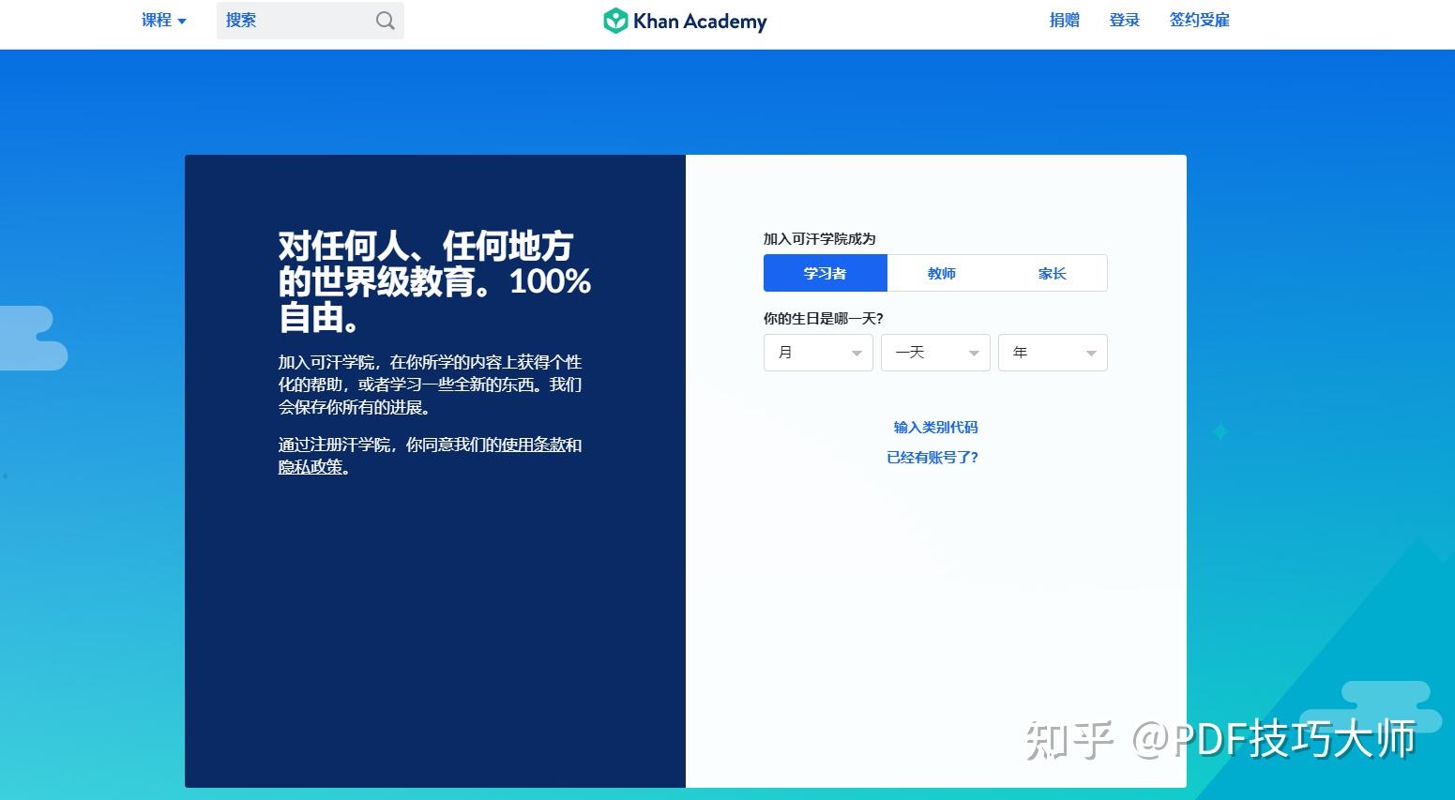This screenshot has height=800, width=1455.
Task: Open the 课程 courses dropdown
Action: (164, 21)
